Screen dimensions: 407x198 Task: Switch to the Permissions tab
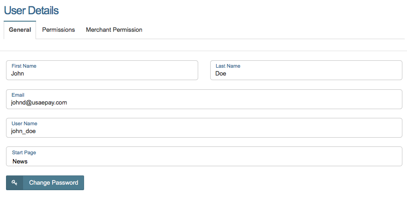(x=58, y=30)
